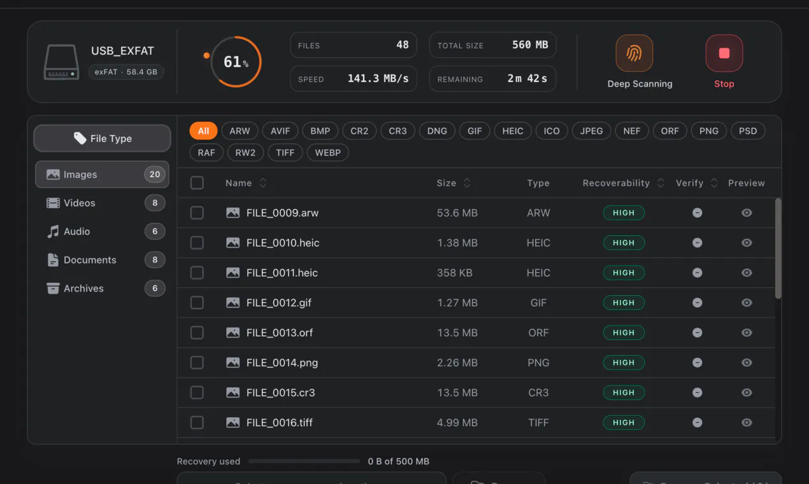The image size is (809, 484).
Task: Enable the checkbox for FILE_0016.tiff
Action: [x=197, y=422]
